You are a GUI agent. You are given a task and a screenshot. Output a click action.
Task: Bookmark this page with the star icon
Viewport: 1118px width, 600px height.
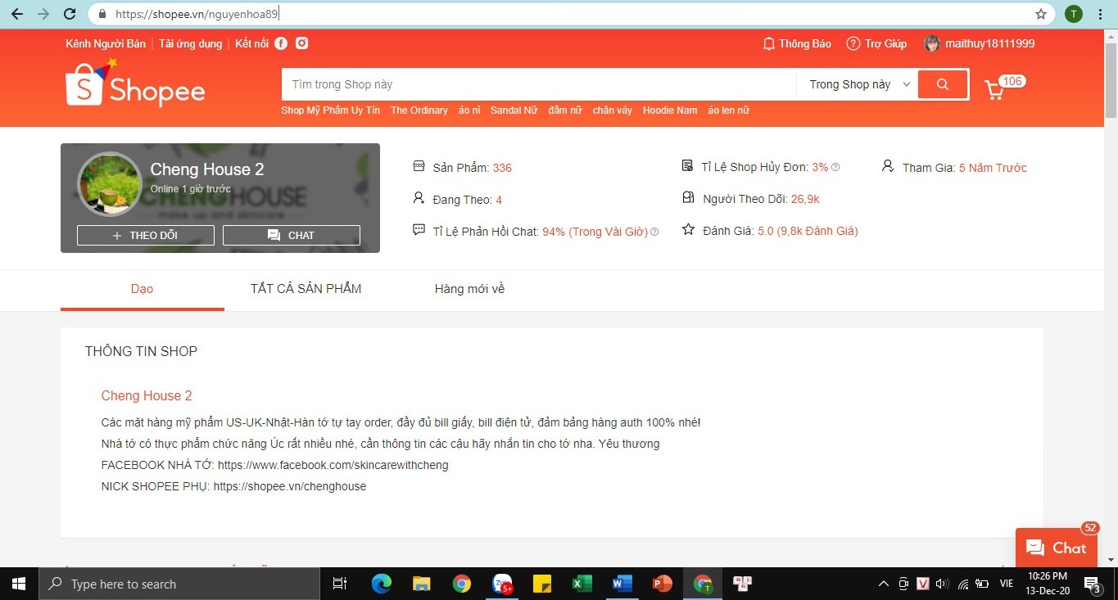[x=1041, y=14]
